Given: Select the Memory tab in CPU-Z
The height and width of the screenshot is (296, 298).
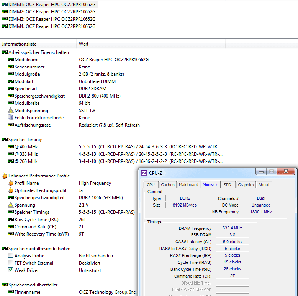Looking at the screenshot, I should (x=210, y=184).
